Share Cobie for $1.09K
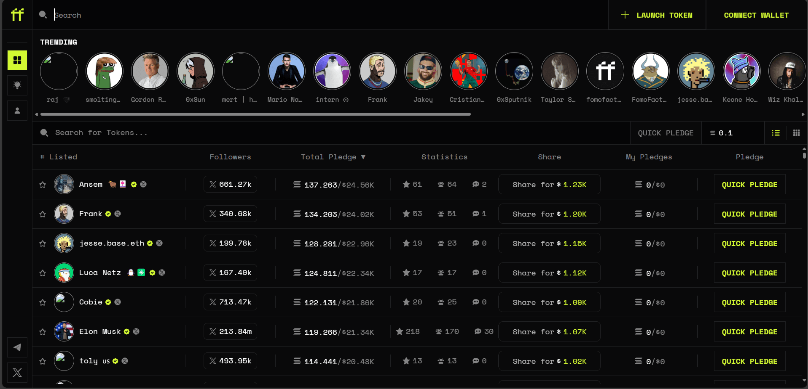This screenshot has height=389, width=808. coord(549,302)
